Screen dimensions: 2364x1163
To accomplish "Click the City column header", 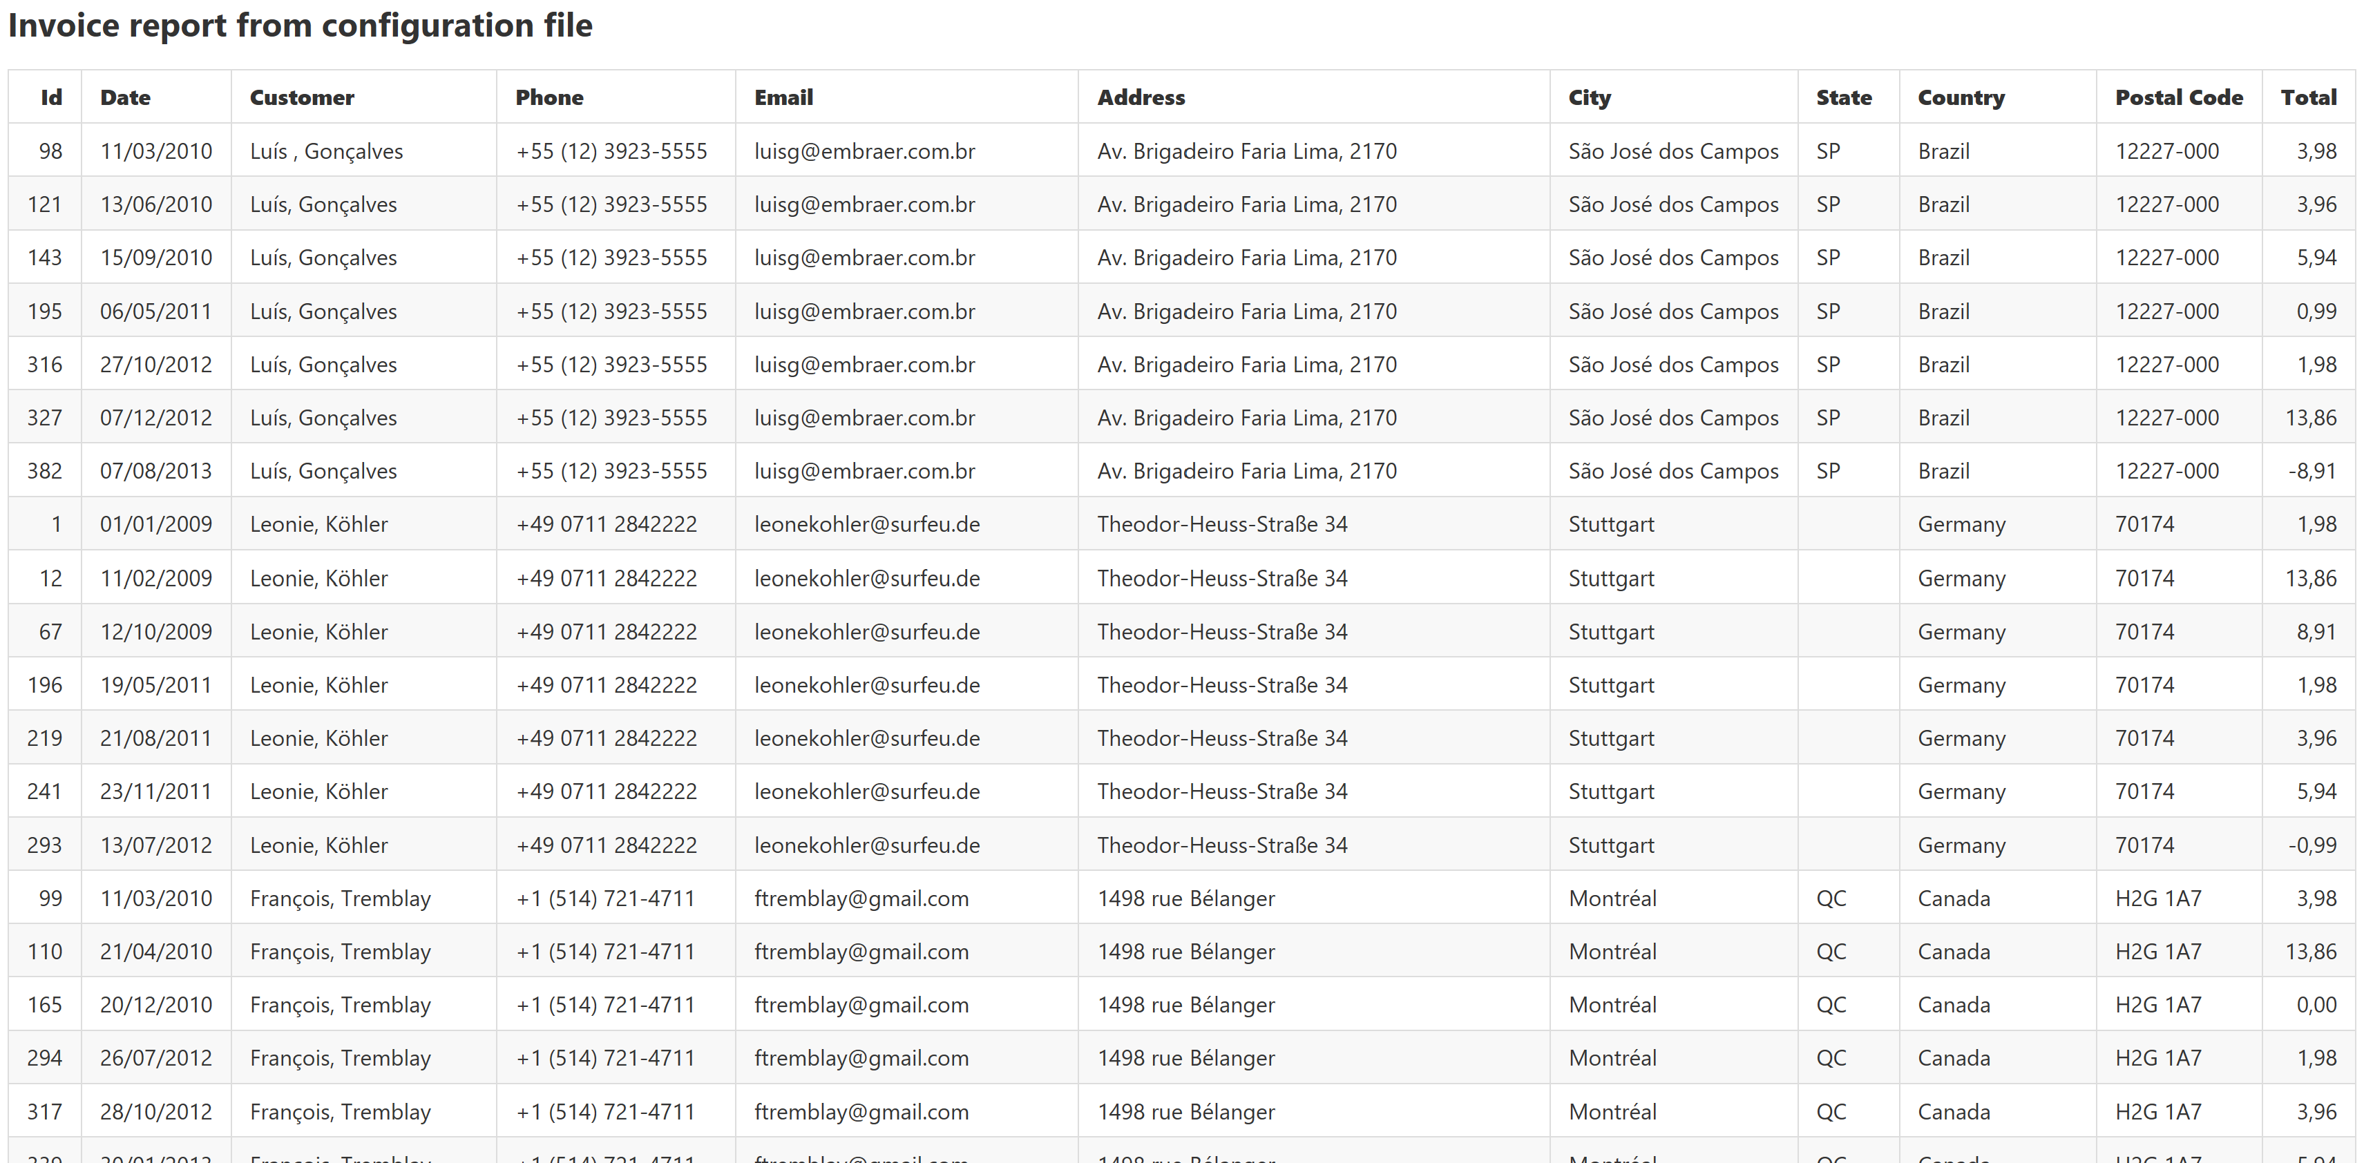I will point(1588,97).
